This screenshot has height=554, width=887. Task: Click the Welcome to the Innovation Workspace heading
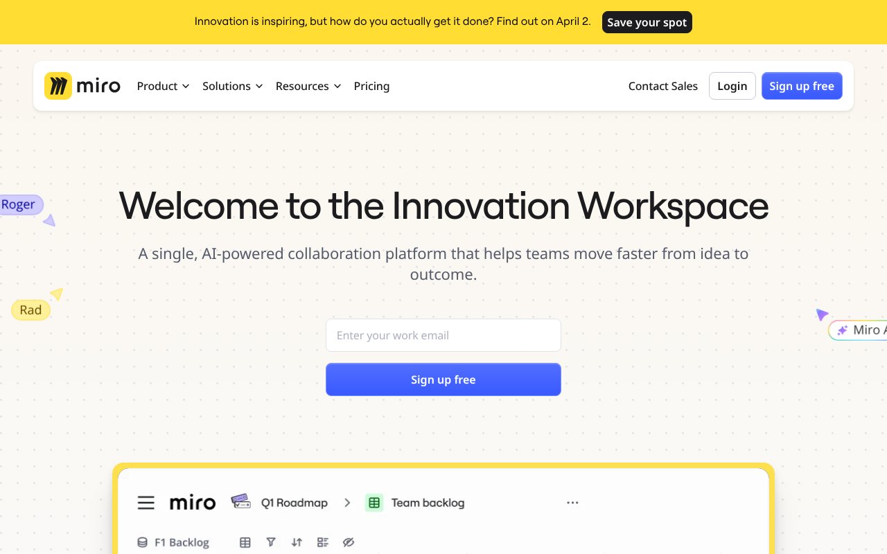443,206
